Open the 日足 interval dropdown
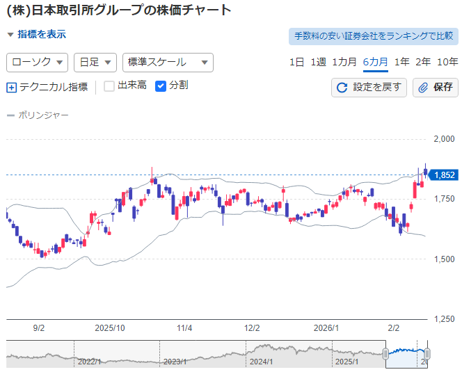The image size is (462, 372). coord(95,63)
